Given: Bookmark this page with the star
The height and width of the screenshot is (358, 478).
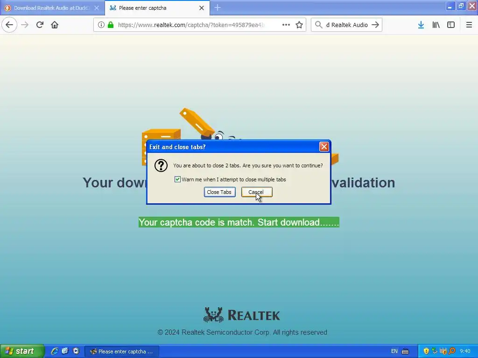Looking at the screenshot, I should point(299,25).
